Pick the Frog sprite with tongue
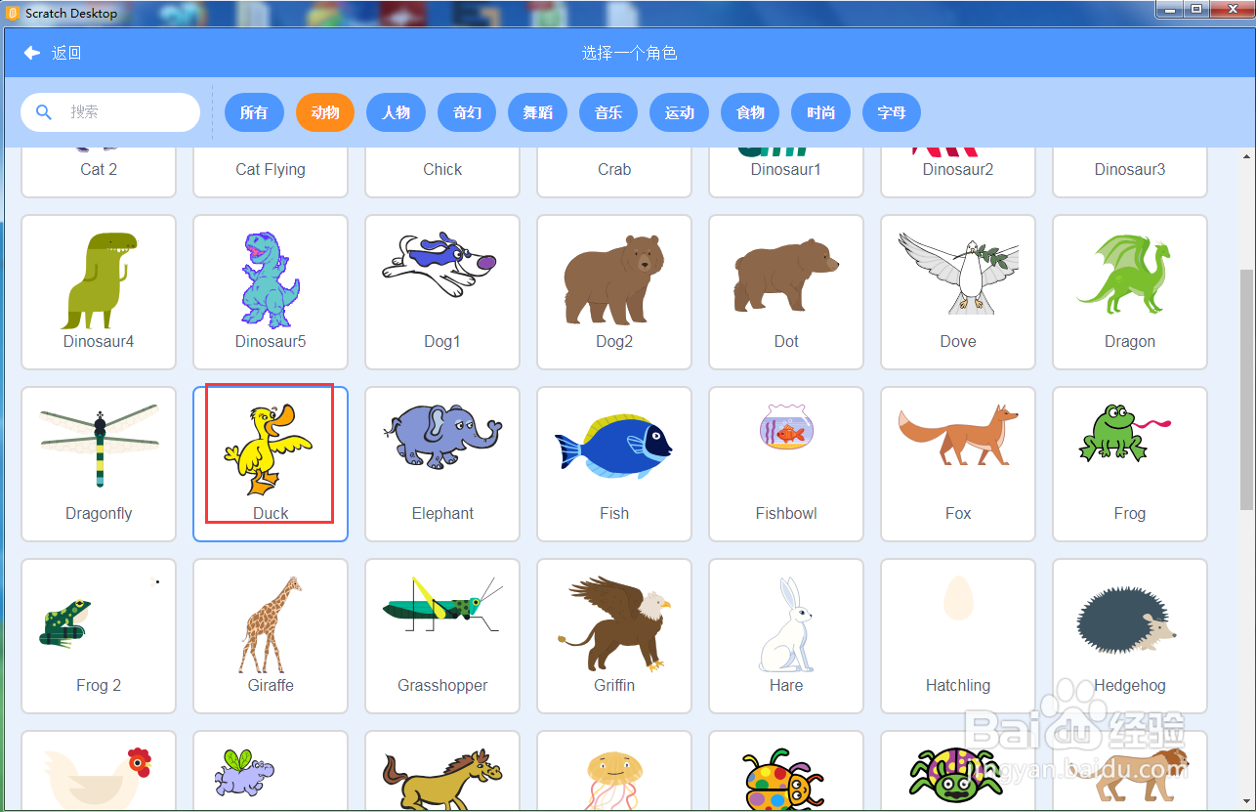1256x812 pixels. point(1130,464)
